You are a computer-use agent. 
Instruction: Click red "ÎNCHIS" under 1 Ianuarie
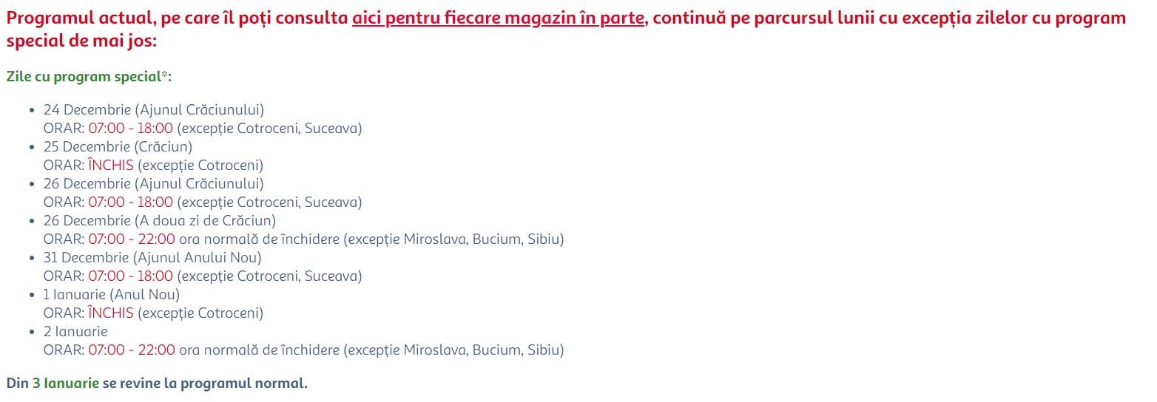tap(111, 313)
